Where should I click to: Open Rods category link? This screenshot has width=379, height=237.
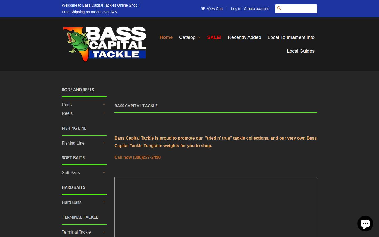pyautogui.click(x=67, y=105)
